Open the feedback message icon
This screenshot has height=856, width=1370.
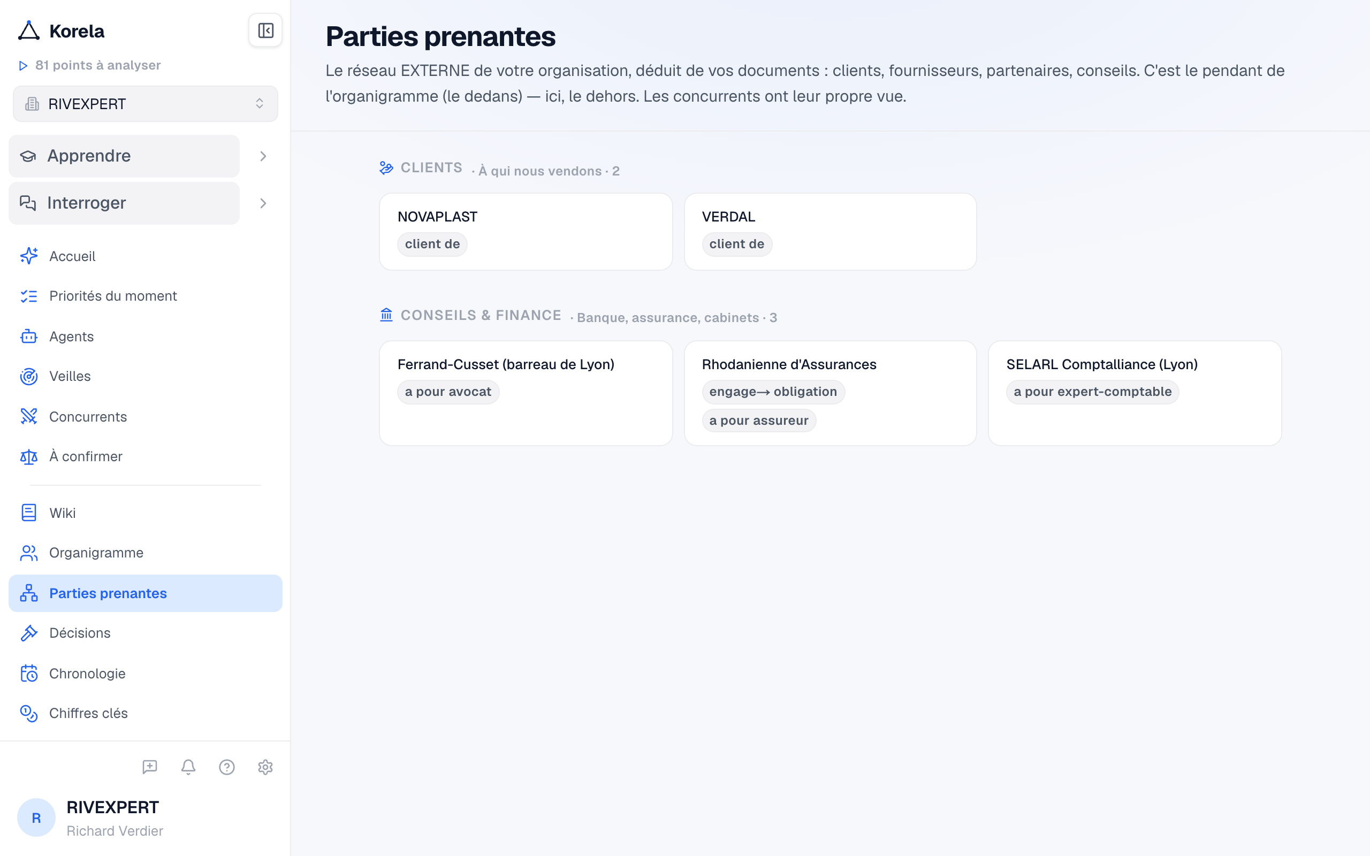pyautogui.click(x=149, y=767)
